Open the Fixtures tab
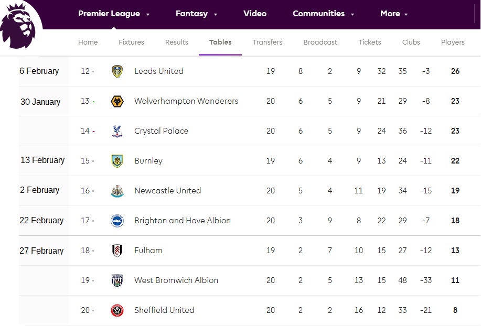Image resolution: width=481 pixels, height=326 pixels. (131, 42)
